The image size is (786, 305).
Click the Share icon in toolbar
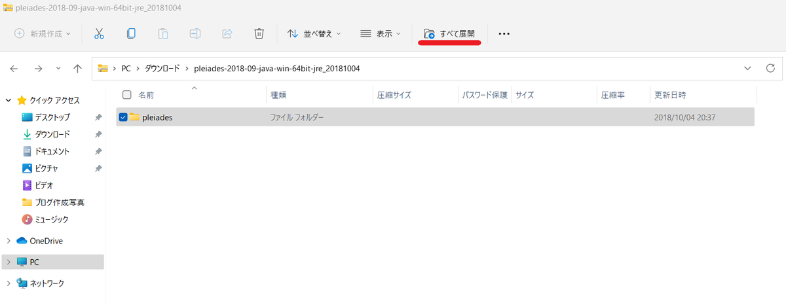point(227,33)
